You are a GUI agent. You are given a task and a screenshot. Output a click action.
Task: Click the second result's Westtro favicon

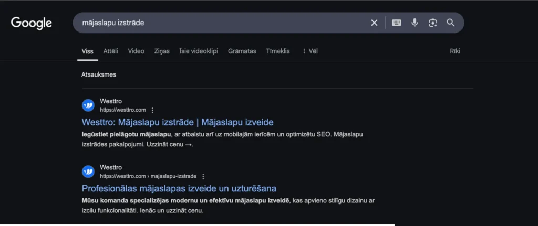pyautogui.click(x=88, y=171)
